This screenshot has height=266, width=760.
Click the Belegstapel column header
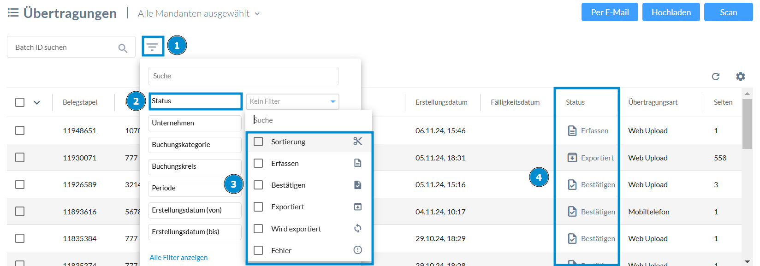(80, 102)
